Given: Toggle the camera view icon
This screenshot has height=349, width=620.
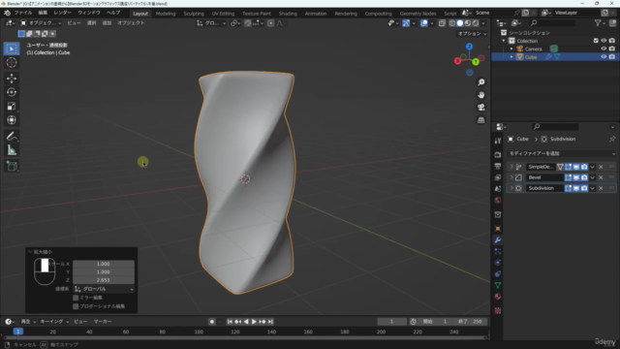Looking at the screenshot, I should 480,108.
